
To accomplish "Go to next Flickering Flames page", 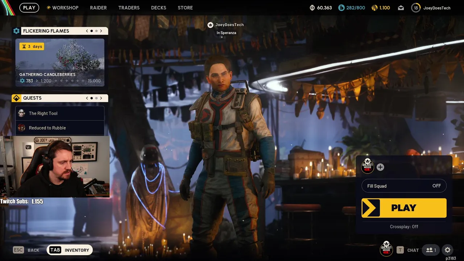I will point(101,31).
